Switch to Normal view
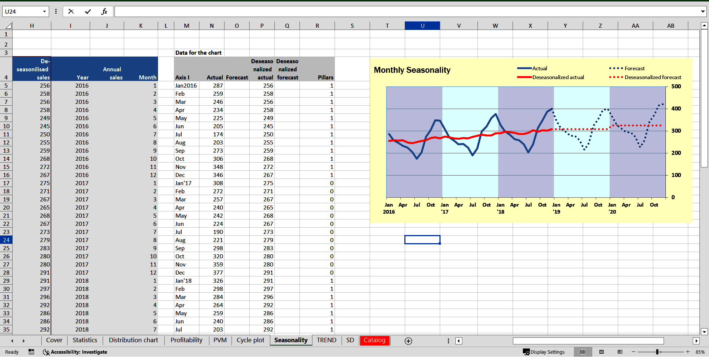This screenshot has width=709, height=357. tap(583, 352)
